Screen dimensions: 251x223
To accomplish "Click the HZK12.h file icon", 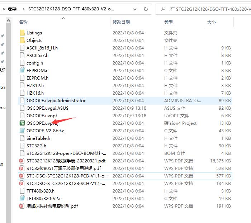I will pyautogui.click(x=22, y=85).
